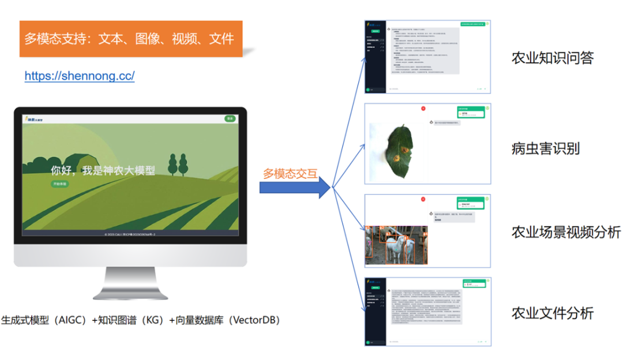The width and height of the screenshot is (623, 351).
Task: Click the user avatar in knowledge Q&A screenshot
Action: pos(487,24)
